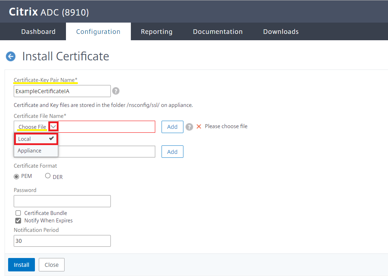Click the Notification Period field showing 30
388x276 pixels.
pos(62,241)
